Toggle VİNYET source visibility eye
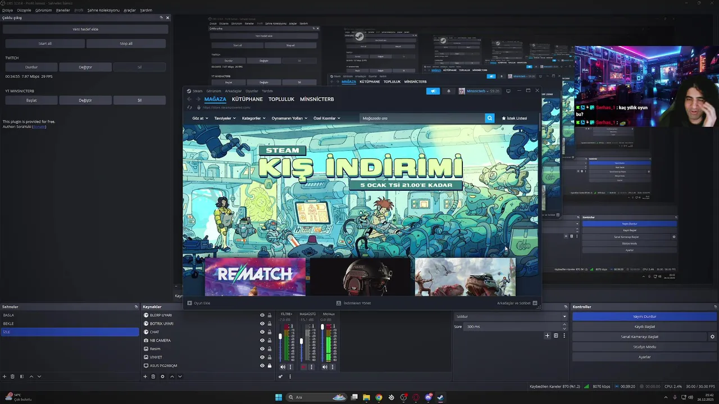 [262, 357]
